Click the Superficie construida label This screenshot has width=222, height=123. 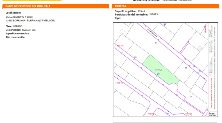[x=17, y=34]
